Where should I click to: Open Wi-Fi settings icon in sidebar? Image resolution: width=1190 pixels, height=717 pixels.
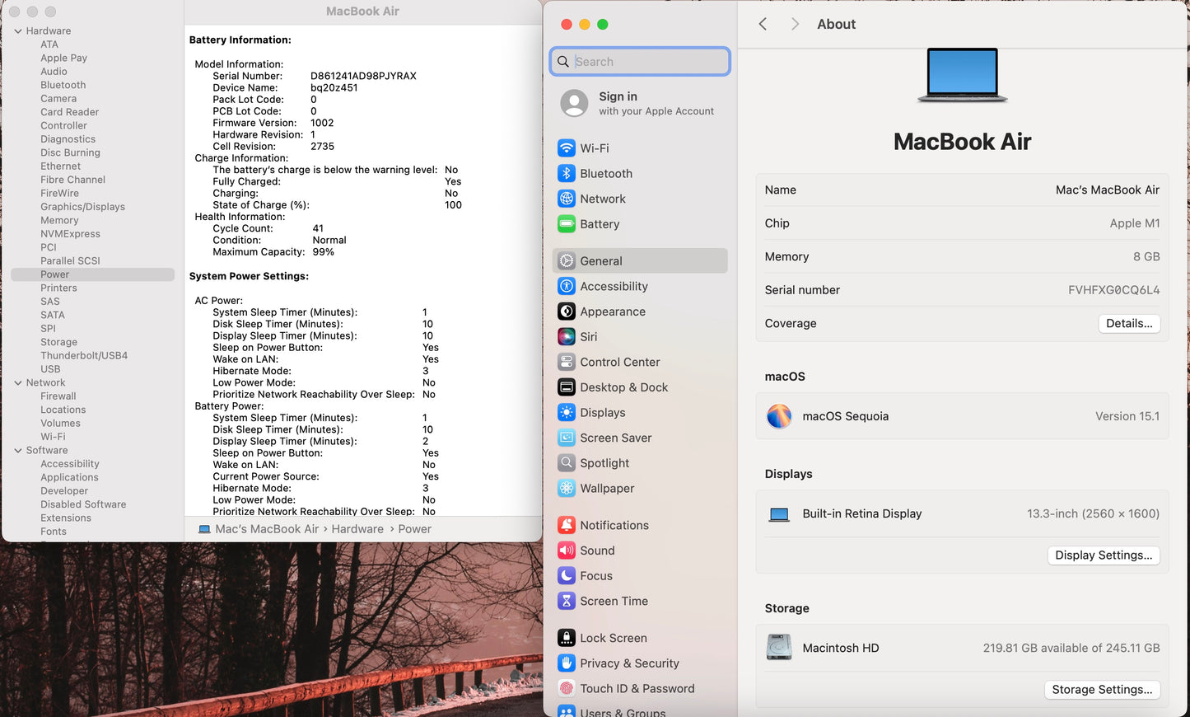coord(566,148)
